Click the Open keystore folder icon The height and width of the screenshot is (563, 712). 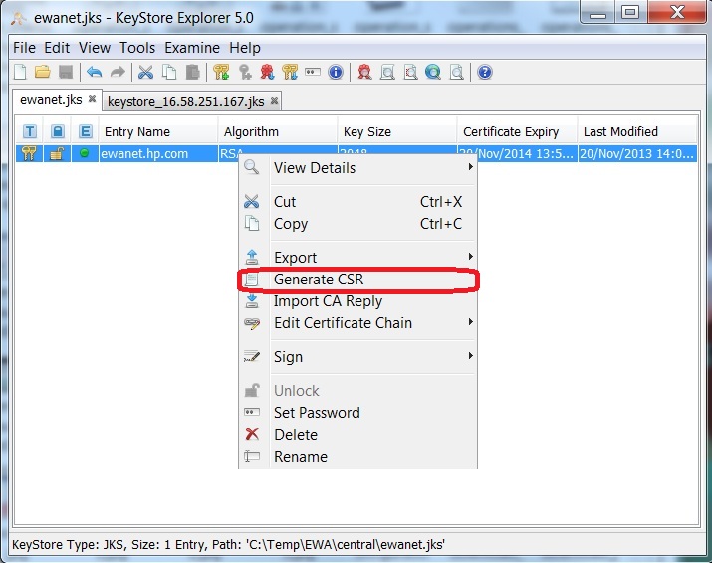click(42, 72)
